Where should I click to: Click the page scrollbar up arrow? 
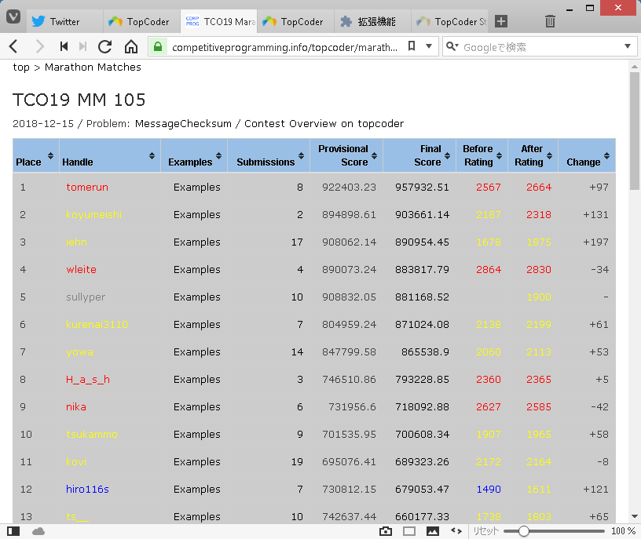(x=635, y=67)
